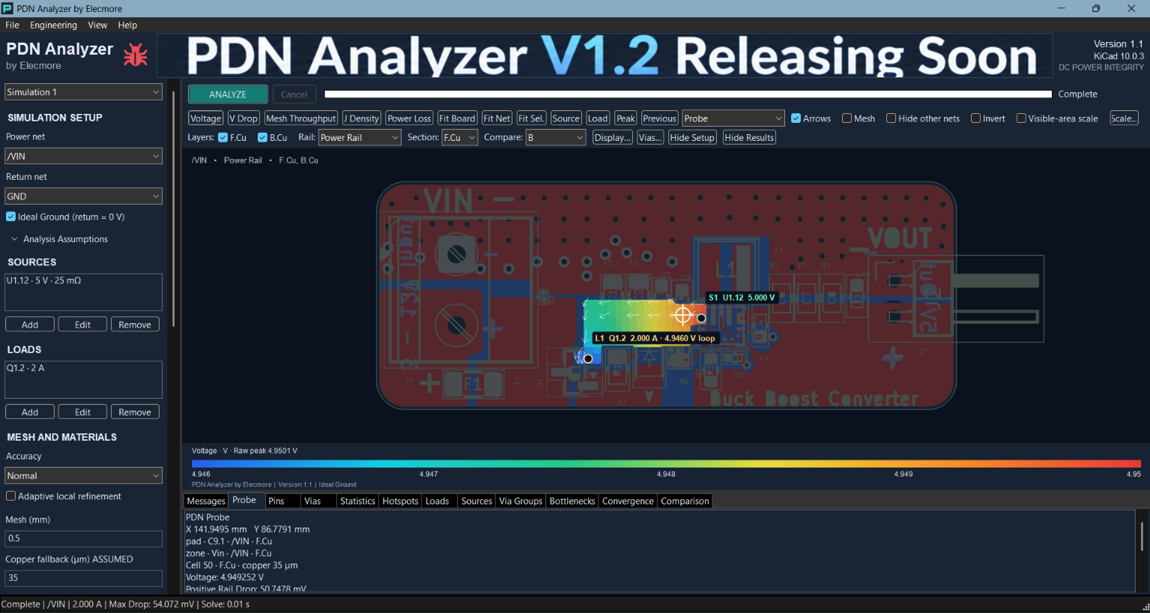The image size is (1150, 613).
Task: Open the Return net GND dropdown
Action: pyautogui.click(x=83, y=196)
